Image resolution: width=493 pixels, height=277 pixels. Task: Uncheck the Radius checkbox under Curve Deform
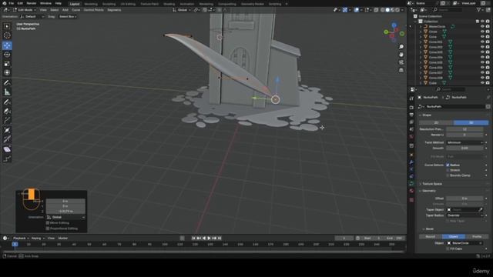click(448, 165)
